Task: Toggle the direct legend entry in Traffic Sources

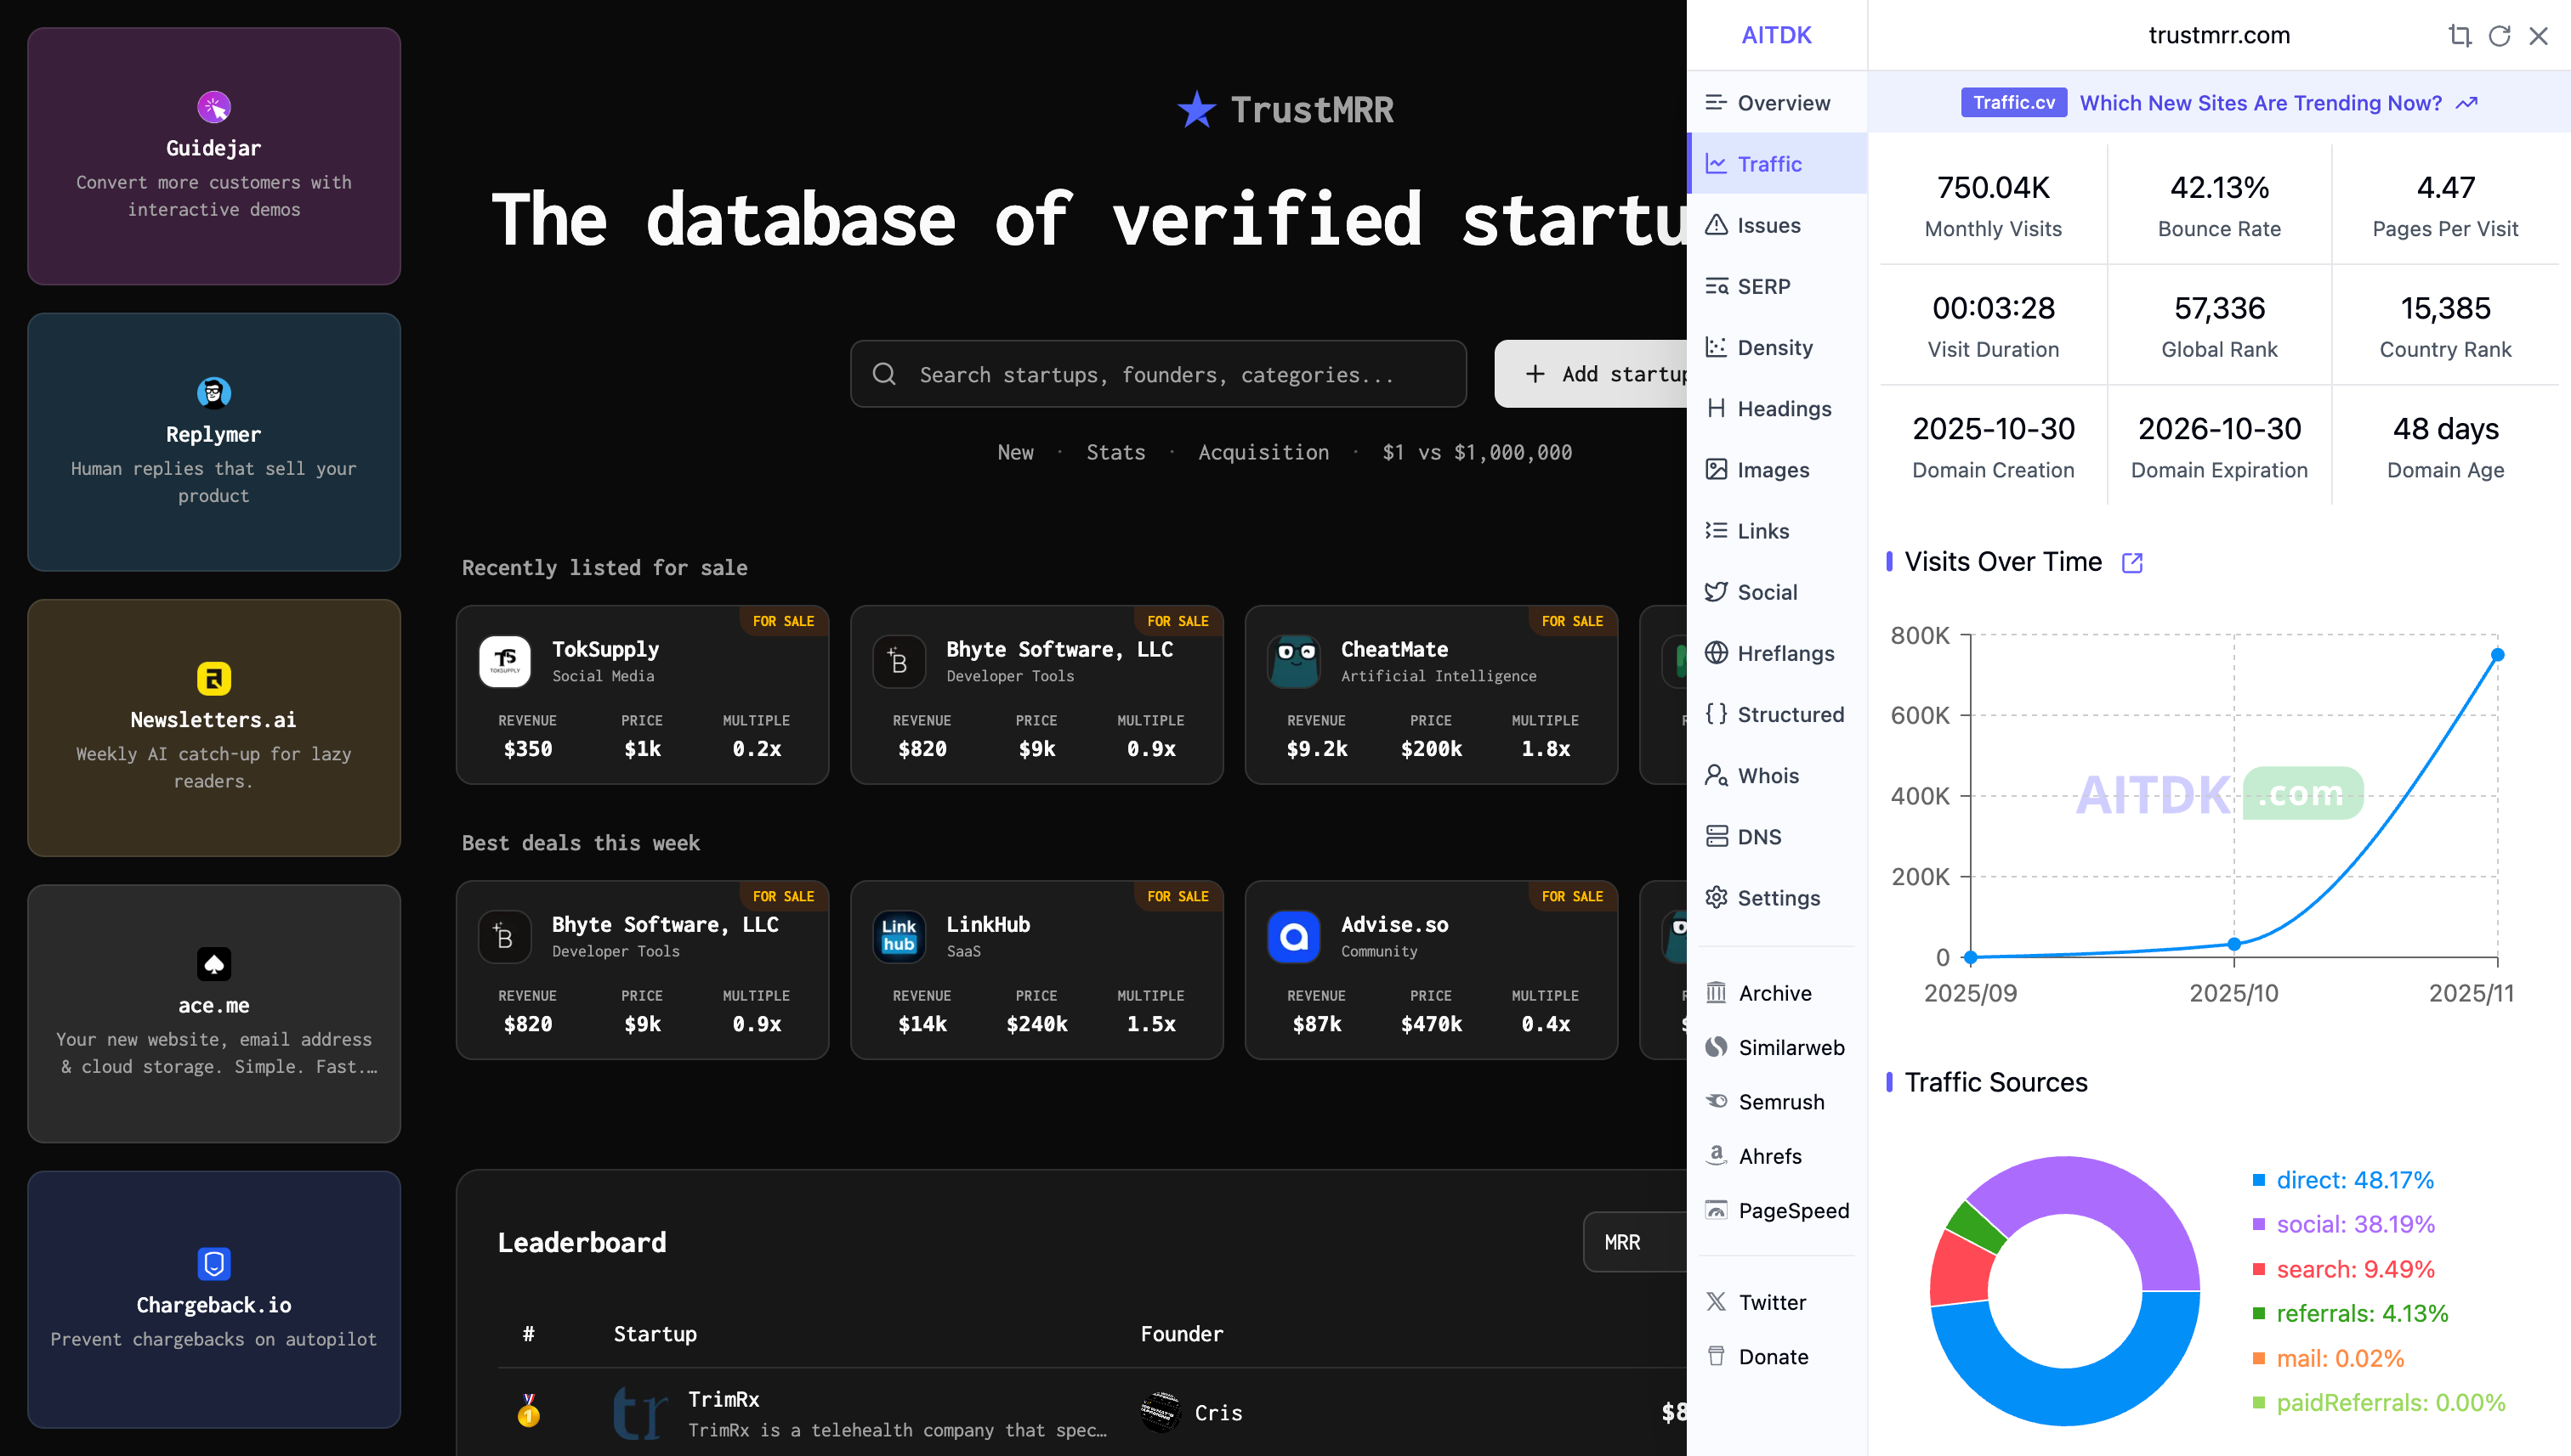Action: 2352,1180
